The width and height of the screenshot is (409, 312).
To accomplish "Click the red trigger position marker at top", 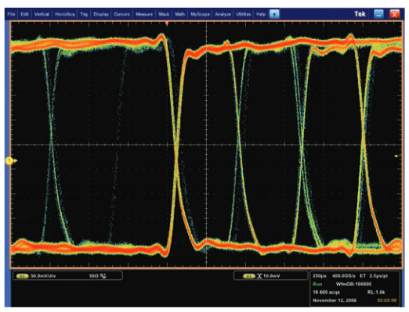I will coord(167,23).
